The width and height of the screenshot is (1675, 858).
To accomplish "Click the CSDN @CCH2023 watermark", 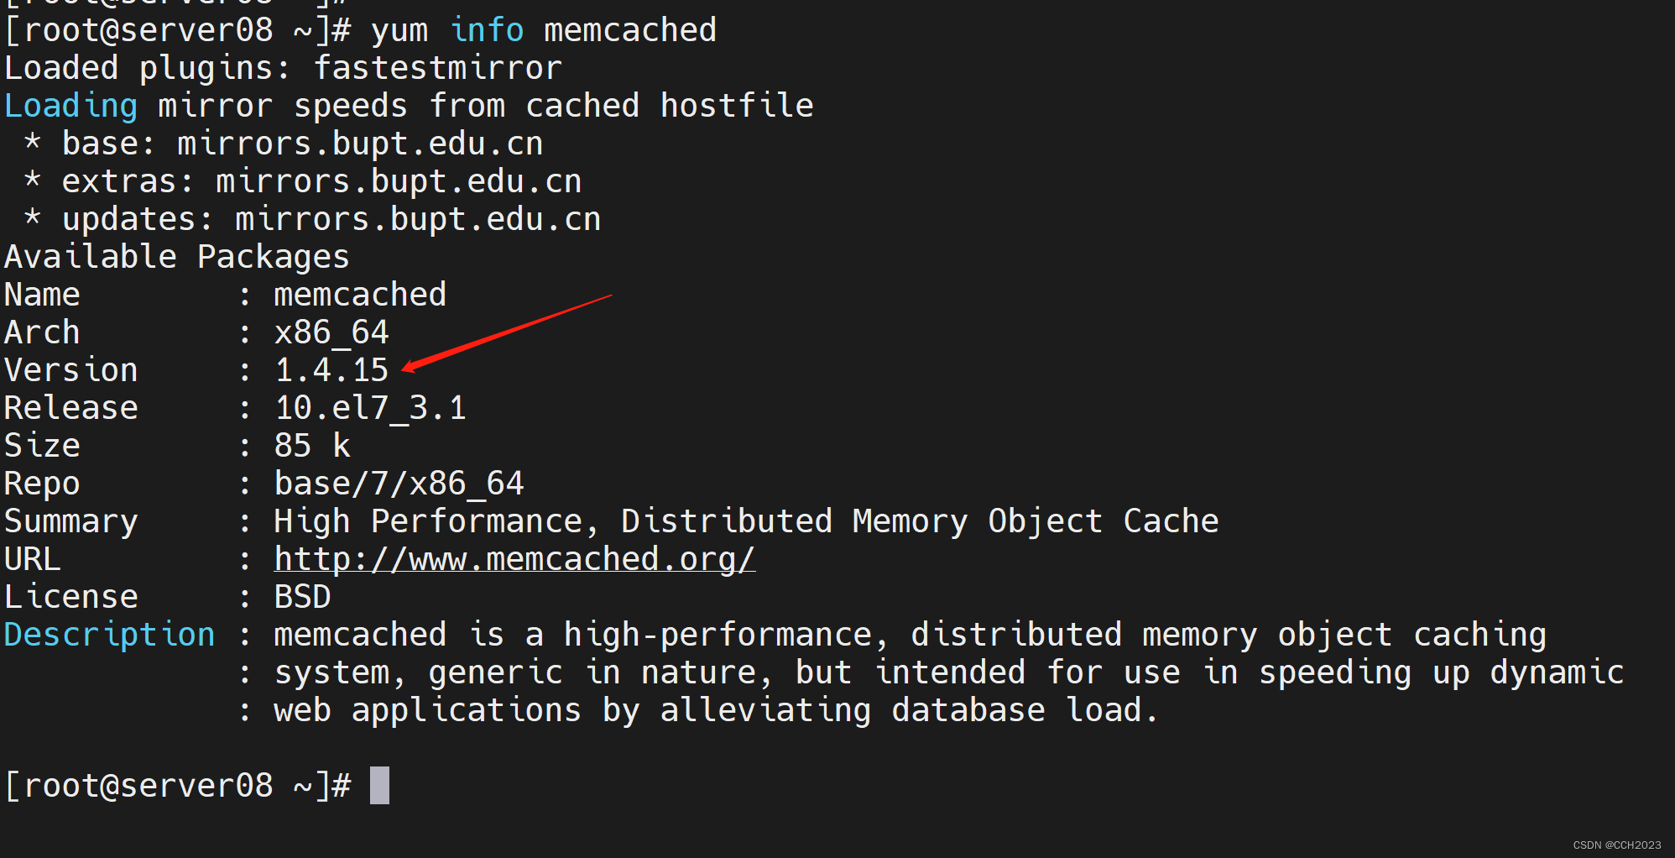I will point(1617,845).
